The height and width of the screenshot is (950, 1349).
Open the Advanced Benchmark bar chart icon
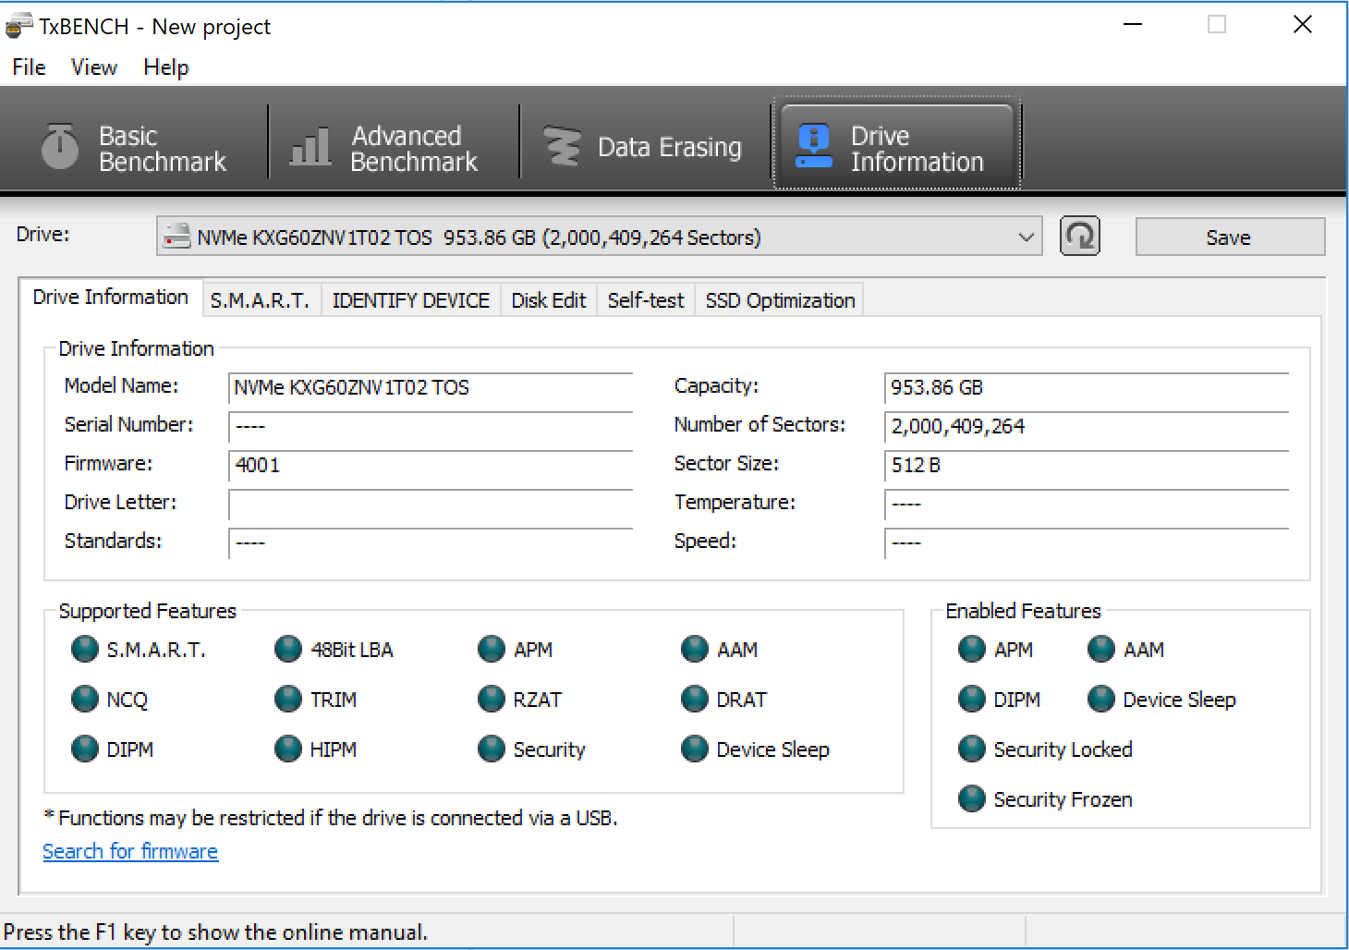click(310, 146)
